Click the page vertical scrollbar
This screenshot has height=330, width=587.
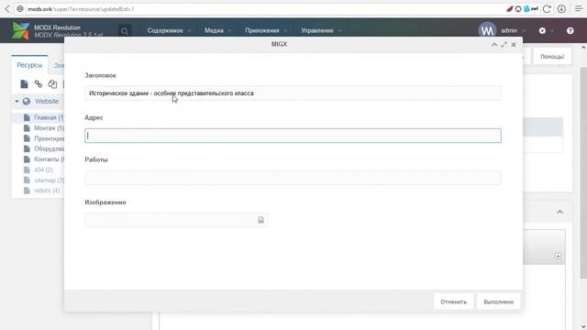click(x=583, y=172)
